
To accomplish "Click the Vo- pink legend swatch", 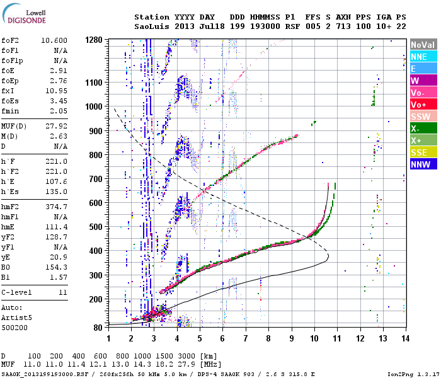I will (423, 93).
